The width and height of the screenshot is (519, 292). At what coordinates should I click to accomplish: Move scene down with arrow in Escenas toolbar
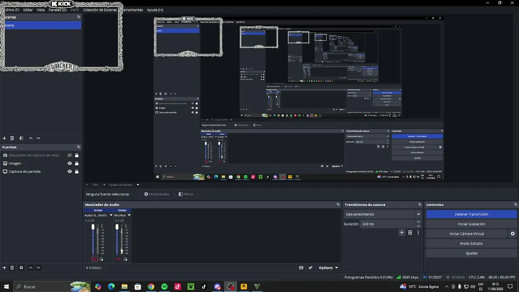[39, 138]
